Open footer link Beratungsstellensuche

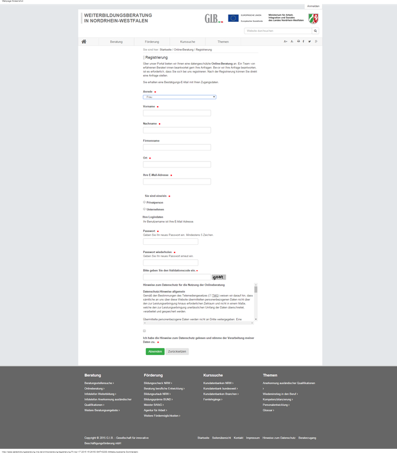pos(99,383)
